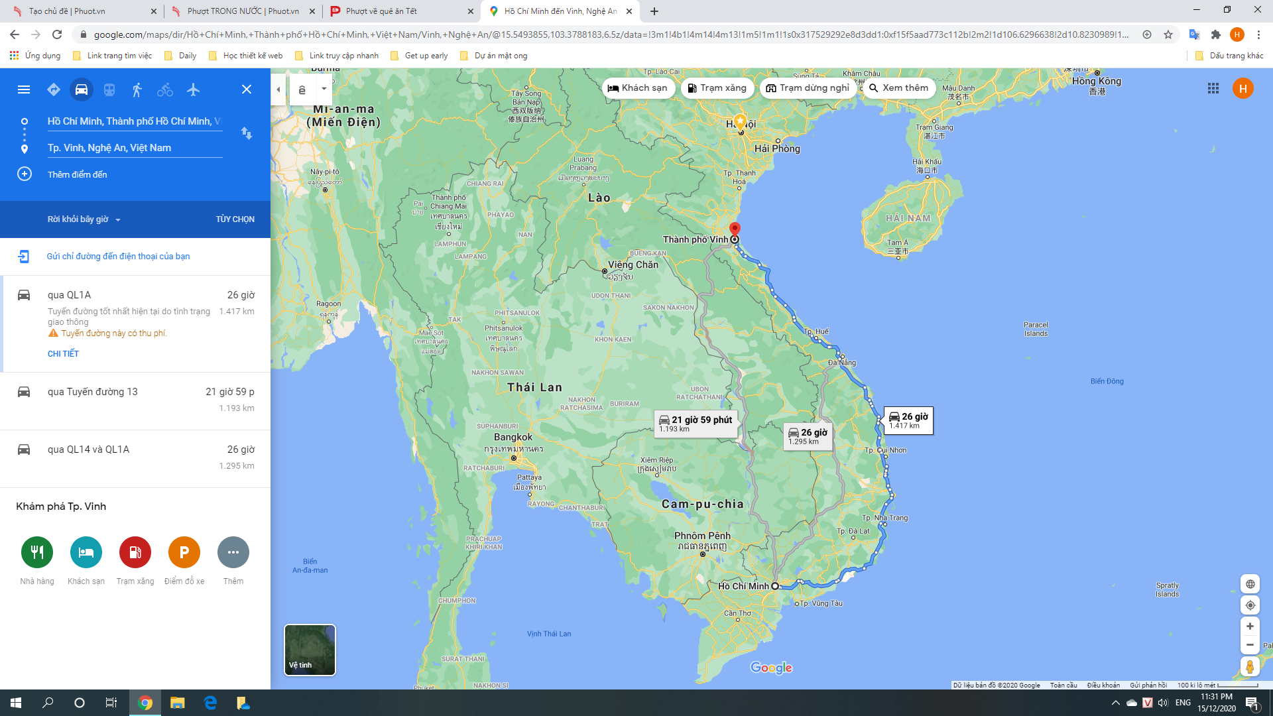The width and height of the screenshot is (1273, 716).
Task: Filter map by Trạm xăng chip
Action: coord(717,88)
